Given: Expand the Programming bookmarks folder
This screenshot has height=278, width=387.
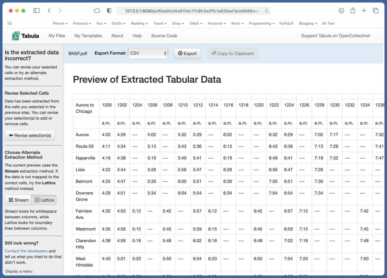Looking at the screenshot, I should (x=261, y=23).
